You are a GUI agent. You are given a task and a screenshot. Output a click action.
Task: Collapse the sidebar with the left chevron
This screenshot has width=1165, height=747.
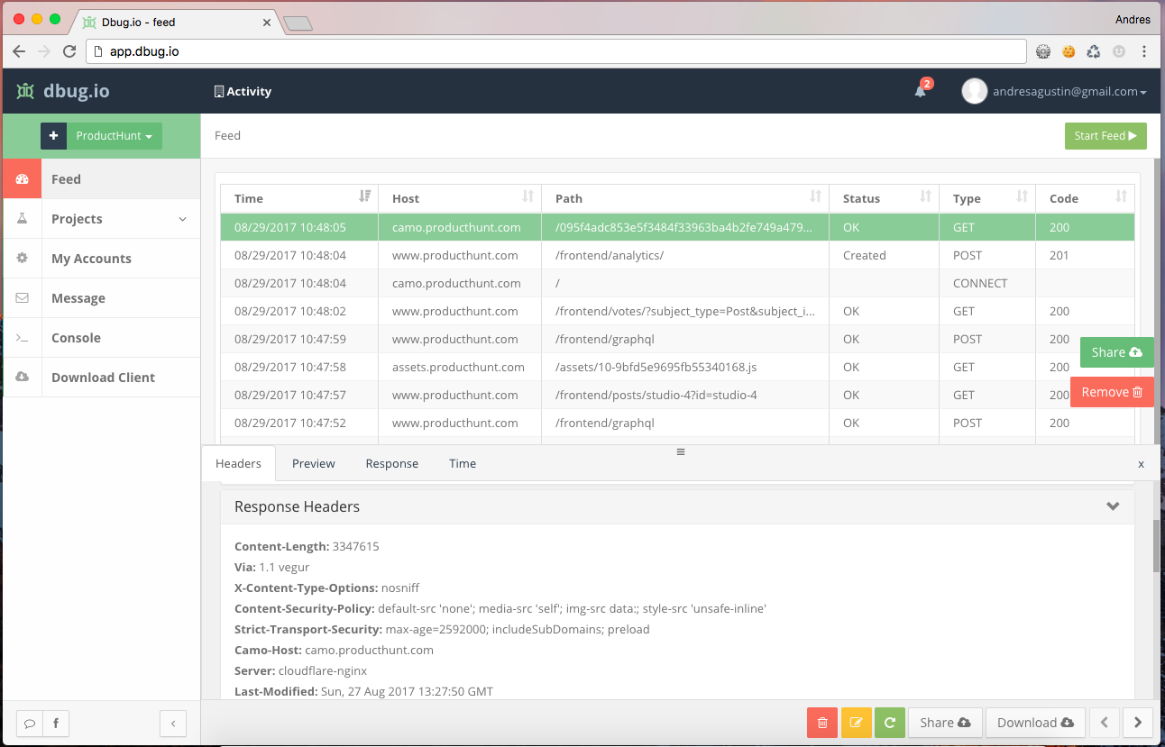point(173,723)
